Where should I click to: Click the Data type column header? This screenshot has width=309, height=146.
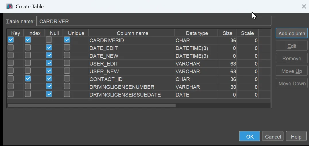click(197, 33)
